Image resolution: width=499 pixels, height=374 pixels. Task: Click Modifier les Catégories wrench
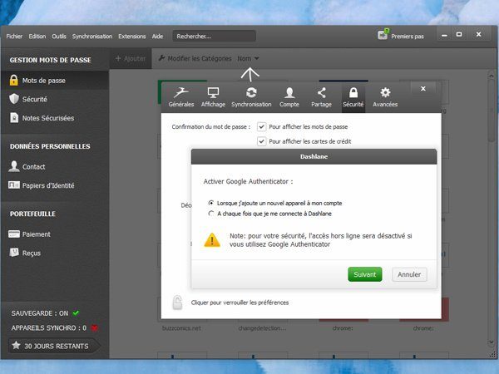pyautogui.click(x=195, y=58)
